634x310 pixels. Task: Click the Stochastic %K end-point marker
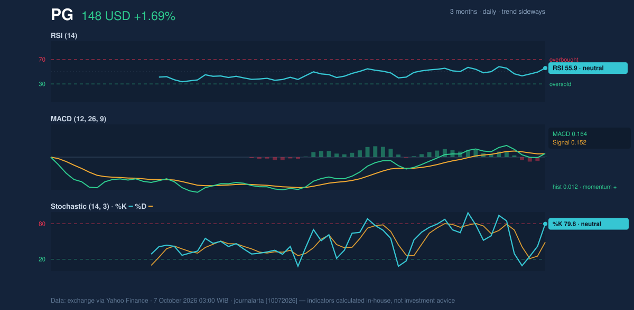pos(545,224)
